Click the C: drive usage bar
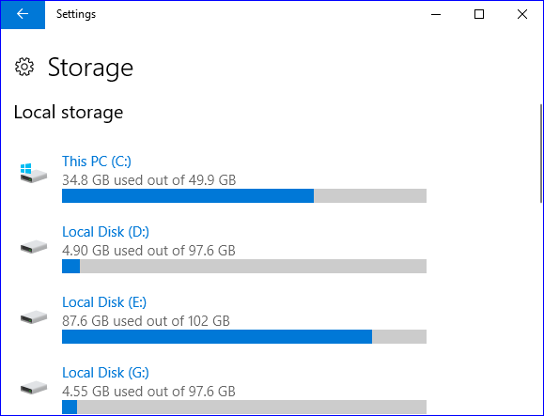Screen dimensions: 544x416 [x=244, y=196]
